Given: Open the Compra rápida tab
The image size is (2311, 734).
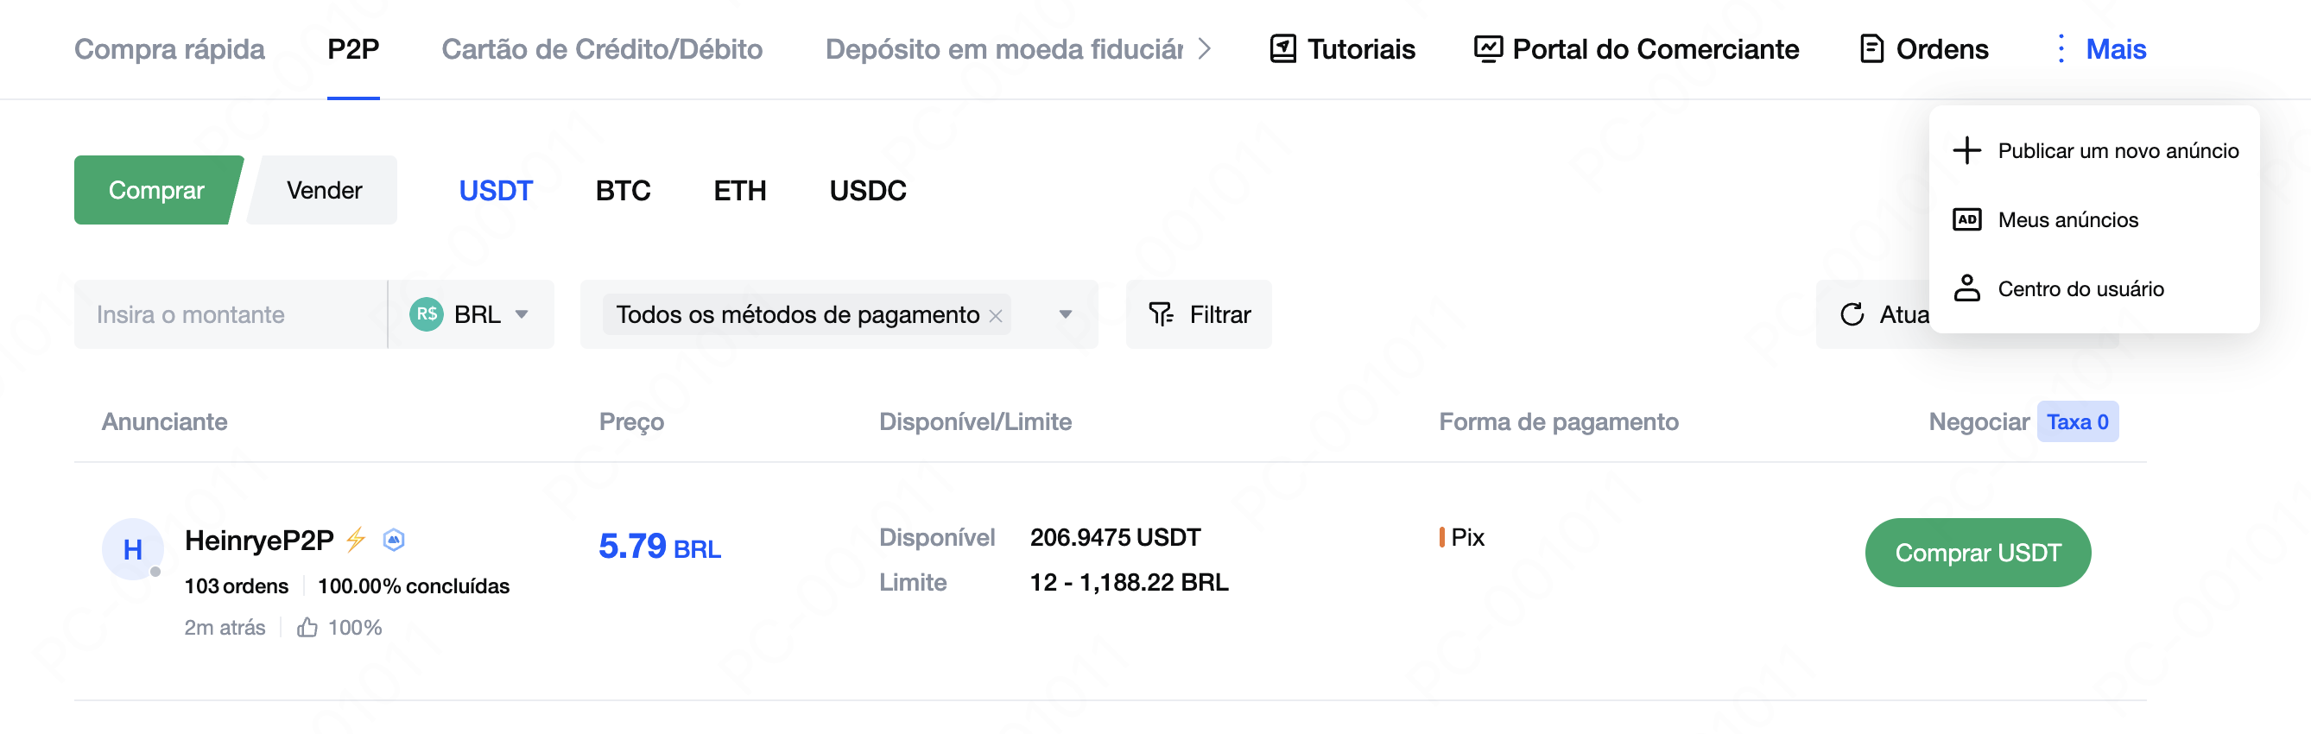Looking at the screenshot, I should [x=168, y=48].
